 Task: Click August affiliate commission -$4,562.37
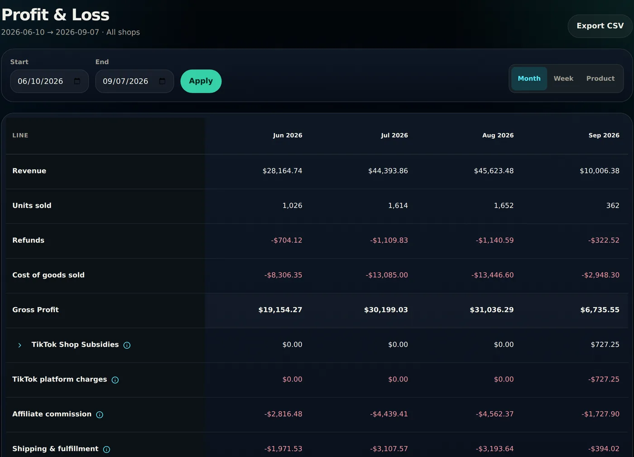click(x=495, y=414)
